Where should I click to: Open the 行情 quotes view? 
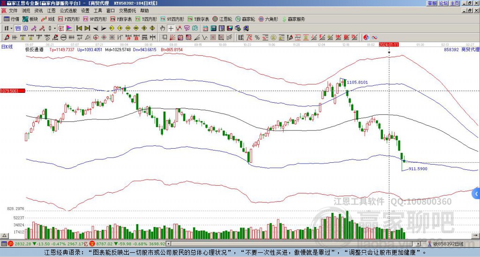(11, 19)
